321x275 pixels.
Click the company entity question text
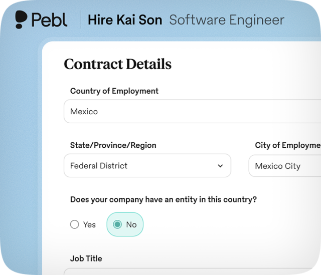point(164,199)
